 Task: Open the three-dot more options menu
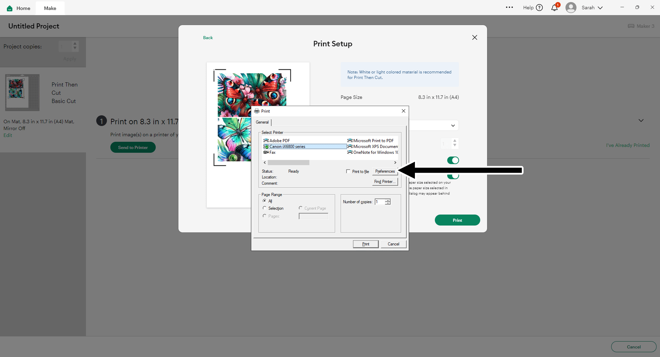509,8
